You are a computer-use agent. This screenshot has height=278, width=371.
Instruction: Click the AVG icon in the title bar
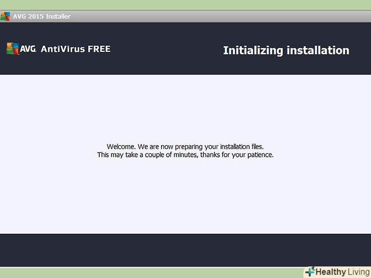5,16
